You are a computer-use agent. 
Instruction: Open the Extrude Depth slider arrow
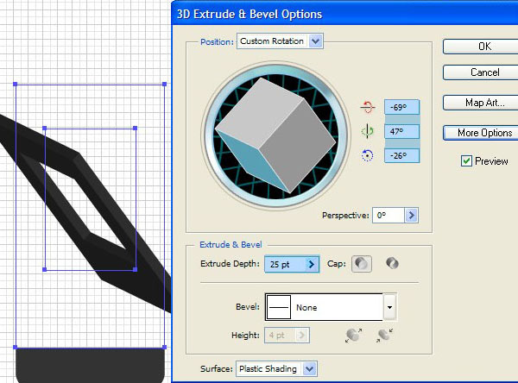tap(311, 264)
